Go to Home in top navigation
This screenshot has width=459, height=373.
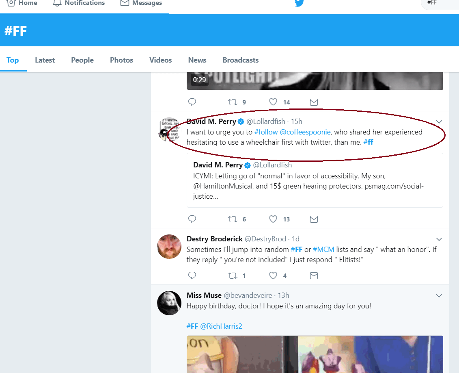point(22,3)
